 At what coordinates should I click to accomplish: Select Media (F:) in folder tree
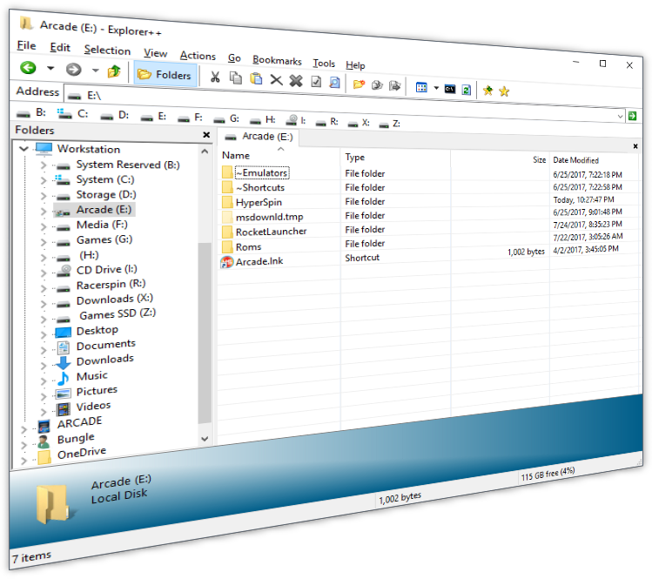click(x=102, y=225)
